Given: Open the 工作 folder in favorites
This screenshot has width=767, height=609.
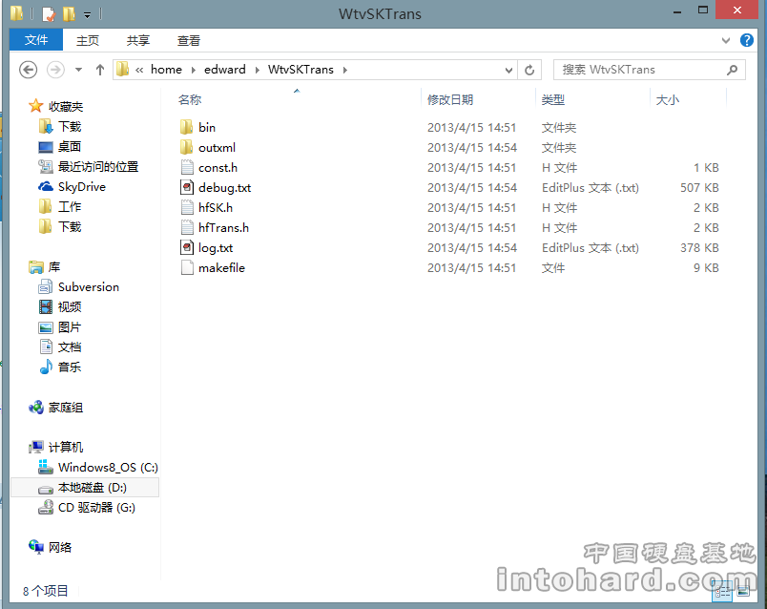Looking at the screenshot, I should tap(70, 206).
